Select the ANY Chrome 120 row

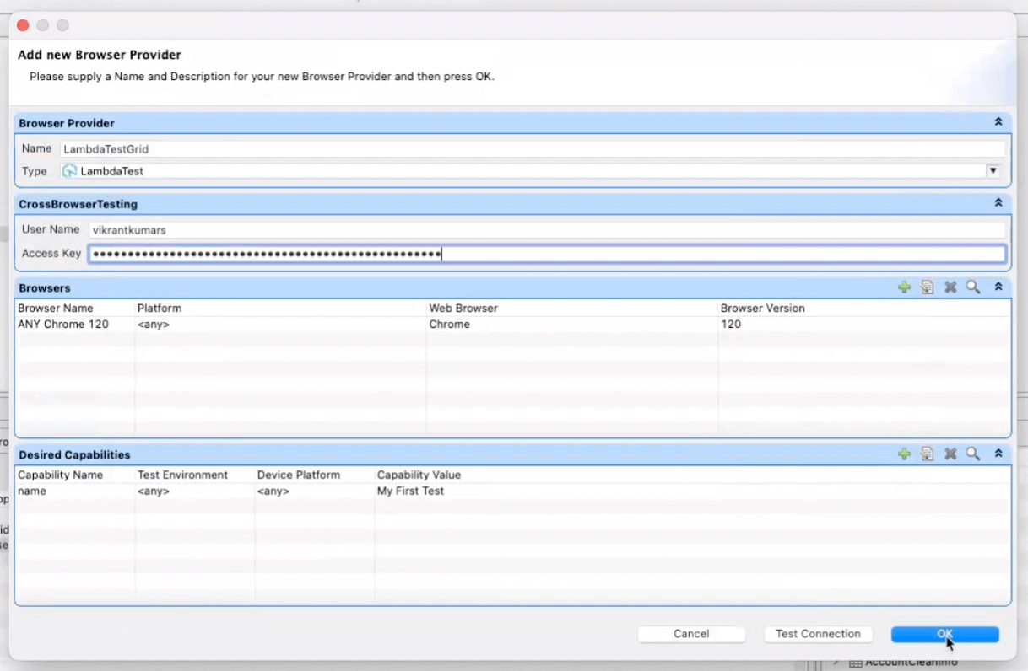[x=253, y=324]
